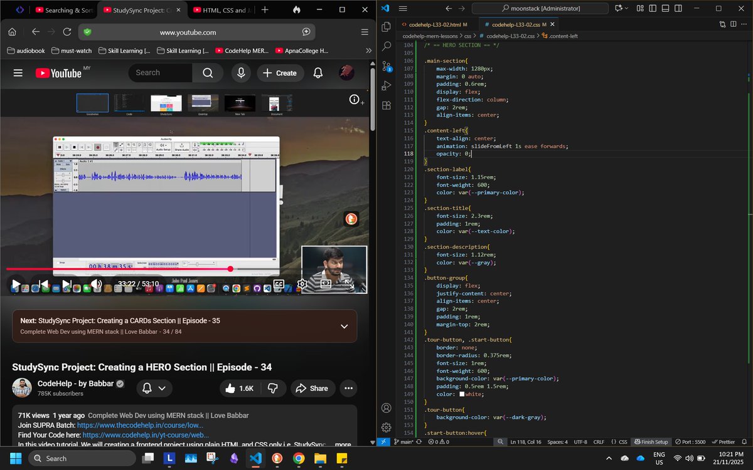This screenshot has height=470, width=753.
Task: Click the YouTube Create button
Action: click(280, 73)
